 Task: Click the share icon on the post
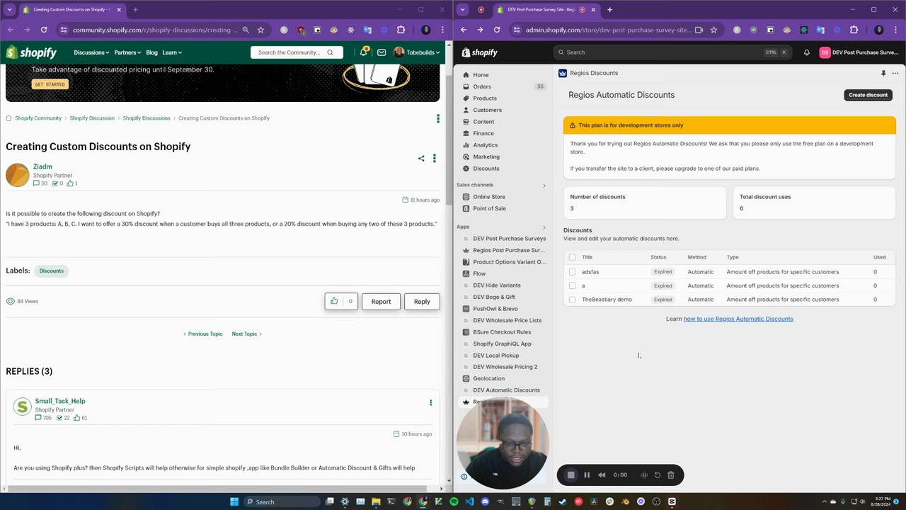[421, 159]
